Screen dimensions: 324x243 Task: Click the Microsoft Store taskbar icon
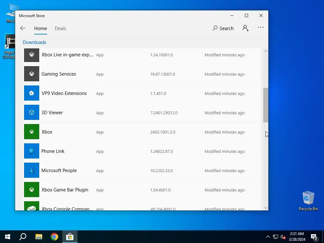point(70,237)
